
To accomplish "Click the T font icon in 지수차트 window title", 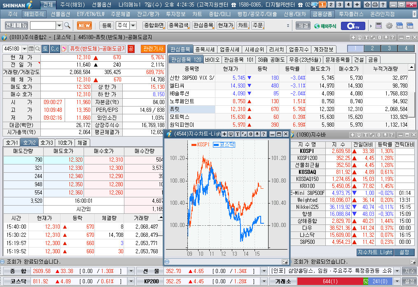I will click(237, 134).
